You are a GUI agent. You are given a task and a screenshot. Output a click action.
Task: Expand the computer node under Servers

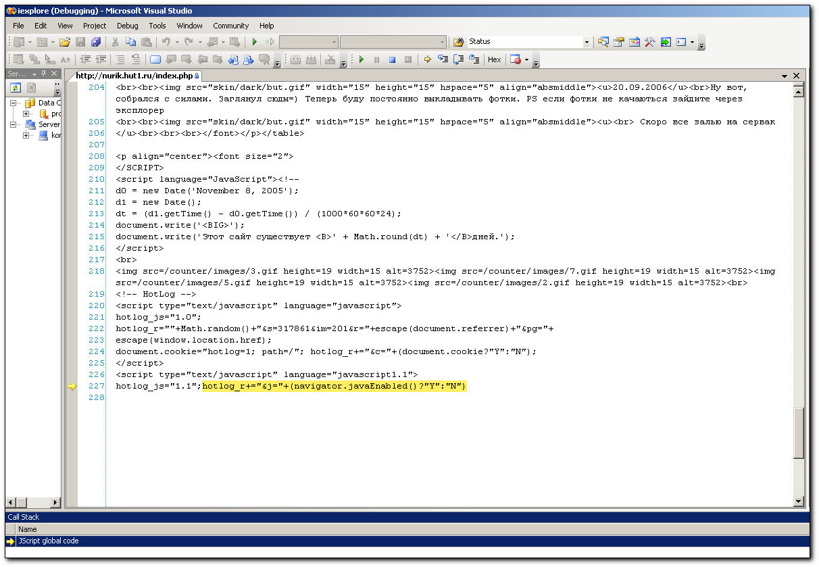pos(27,135)
